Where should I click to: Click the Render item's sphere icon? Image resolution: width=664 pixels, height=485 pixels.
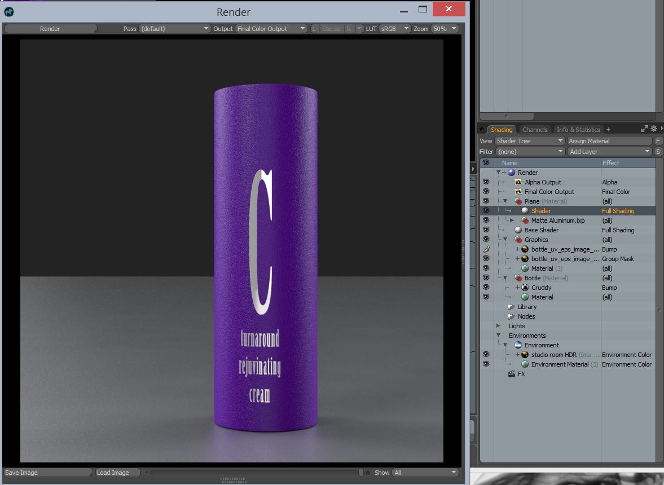512,173
